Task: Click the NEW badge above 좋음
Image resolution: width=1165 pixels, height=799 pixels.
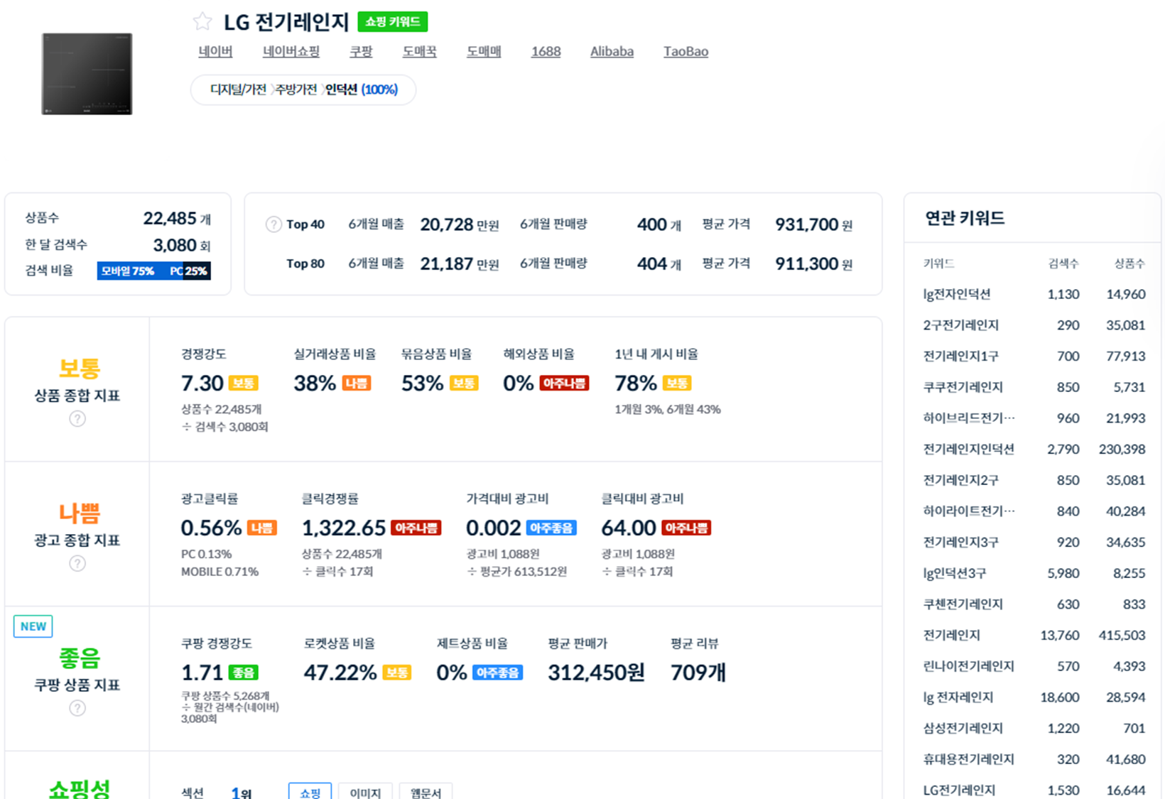Action: [33, 626]
